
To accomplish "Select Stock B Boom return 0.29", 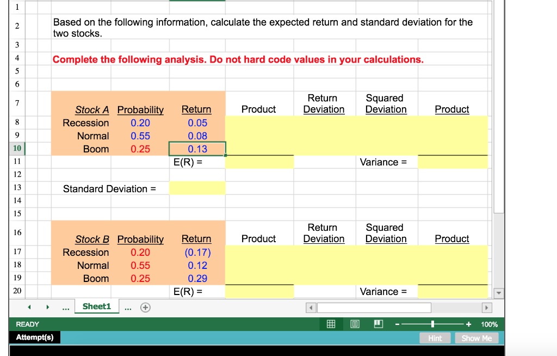I will [x=197, y=279].
